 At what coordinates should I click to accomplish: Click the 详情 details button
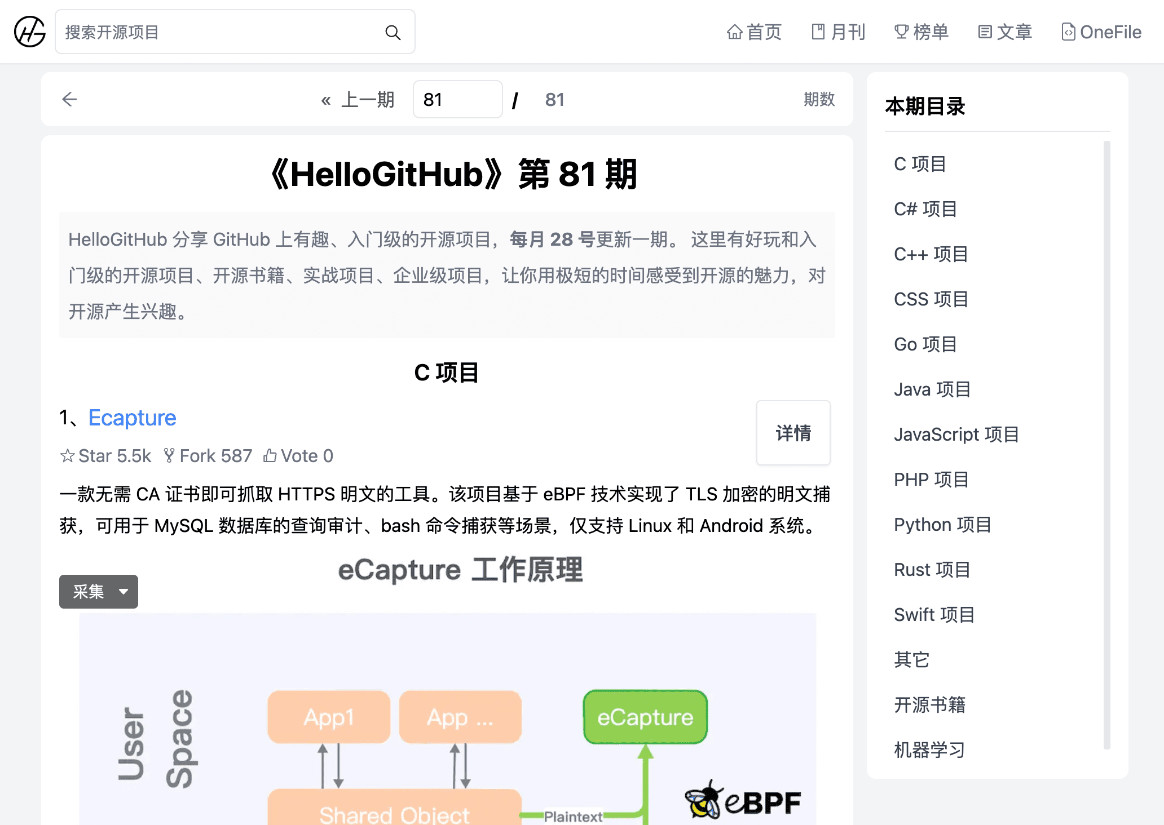click(x=793, y=433)
